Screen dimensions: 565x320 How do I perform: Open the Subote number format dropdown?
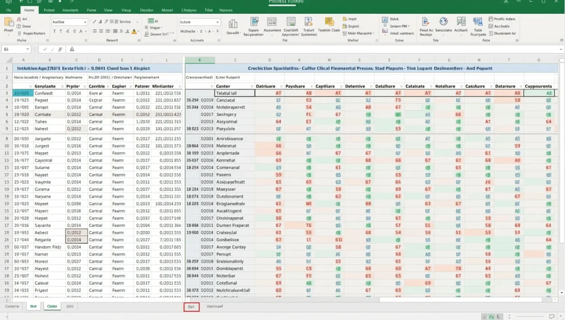(x=217, y=22)
